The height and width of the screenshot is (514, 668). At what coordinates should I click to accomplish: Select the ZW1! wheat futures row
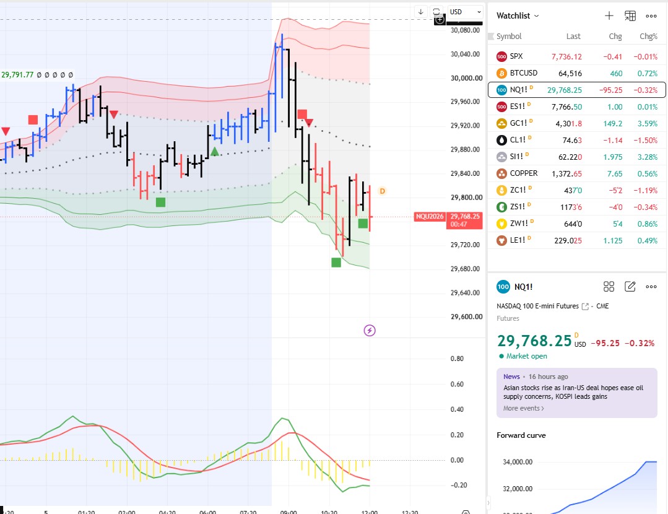(577, 224)
